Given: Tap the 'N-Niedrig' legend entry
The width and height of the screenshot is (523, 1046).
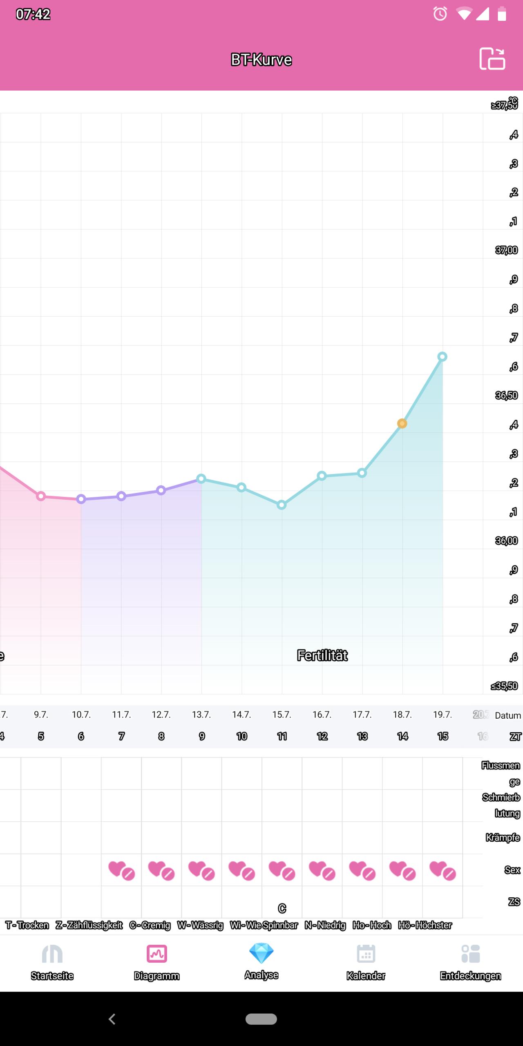Looking at the screenshot, I should click(325, 925).
